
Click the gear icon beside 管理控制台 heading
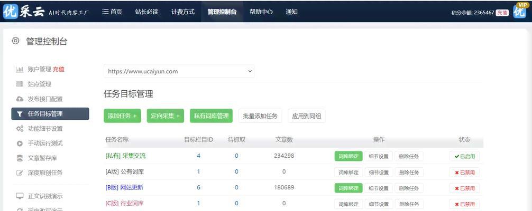click(x=15, y=41)
